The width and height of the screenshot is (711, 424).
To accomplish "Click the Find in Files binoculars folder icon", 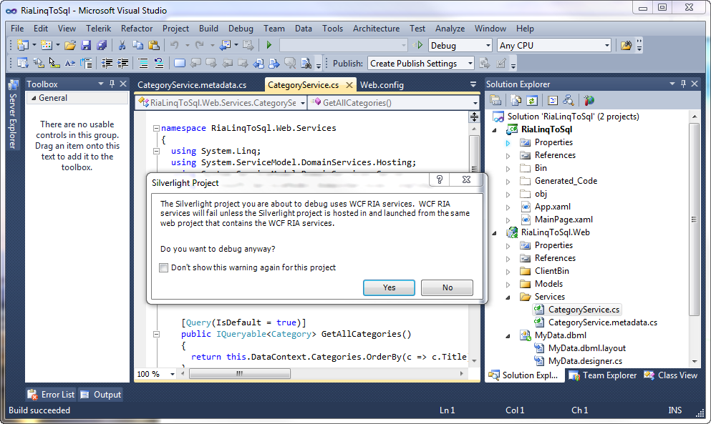I will [x=626, y=45].
